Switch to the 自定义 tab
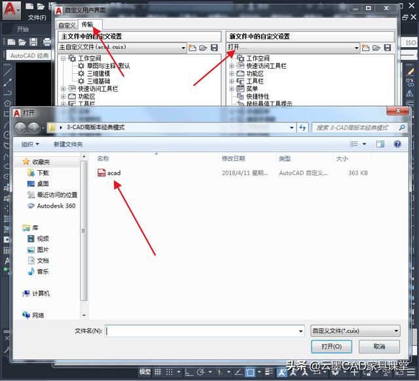This screenshot has width=419, height=381. tap(67, 26)
